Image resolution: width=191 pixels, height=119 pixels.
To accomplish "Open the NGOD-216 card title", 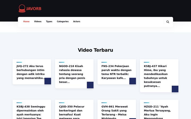I will pyautogui.click(x=72, y=74).
